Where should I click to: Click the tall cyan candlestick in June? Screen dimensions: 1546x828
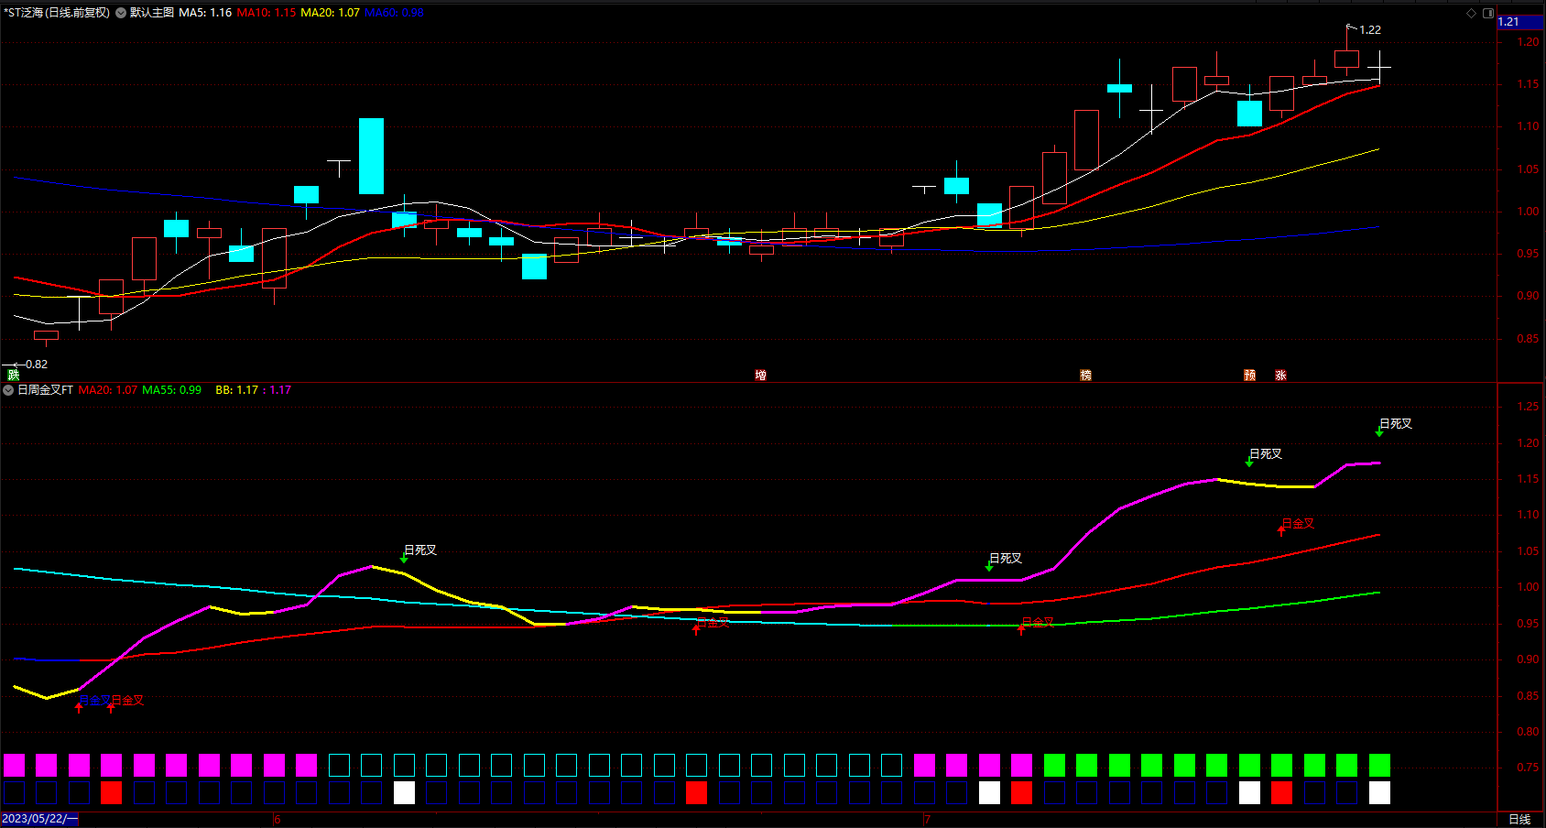371,157
